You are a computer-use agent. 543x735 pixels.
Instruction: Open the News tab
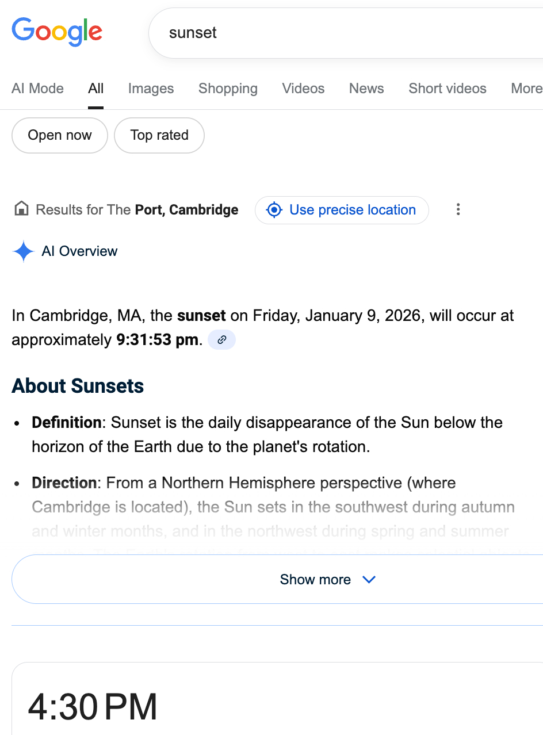366,89
